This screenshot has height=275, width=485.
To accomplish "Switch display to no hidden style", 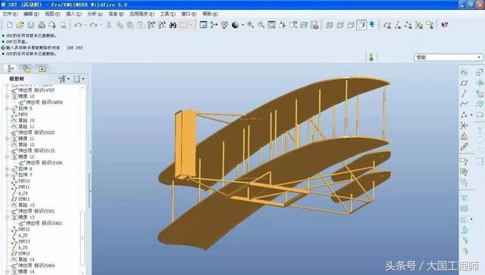I will coord(350,25).
